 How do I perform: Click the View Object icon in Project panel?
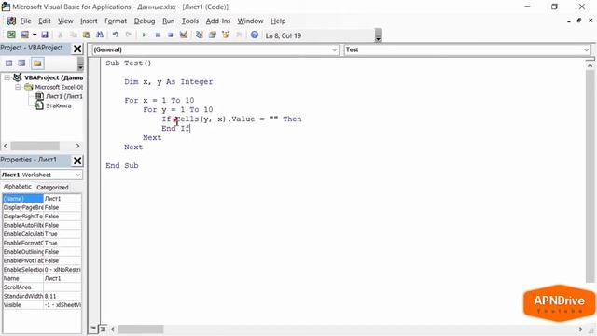tap(21, 63)
